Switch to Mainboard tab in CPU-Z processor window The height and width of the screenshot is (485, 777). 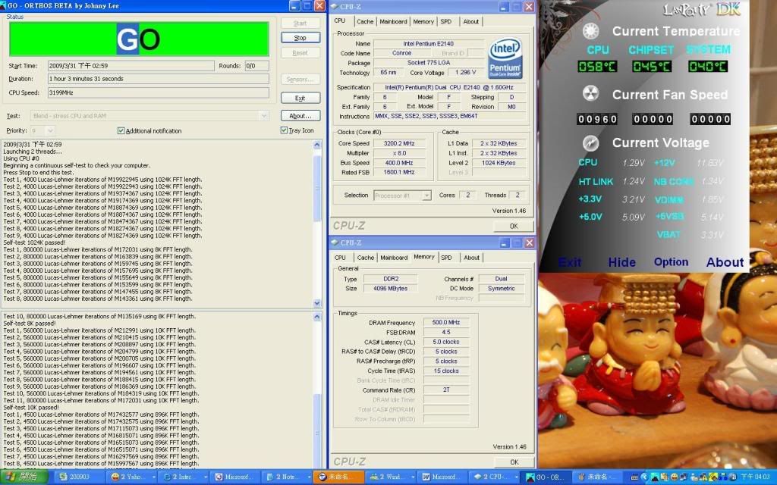393,22
